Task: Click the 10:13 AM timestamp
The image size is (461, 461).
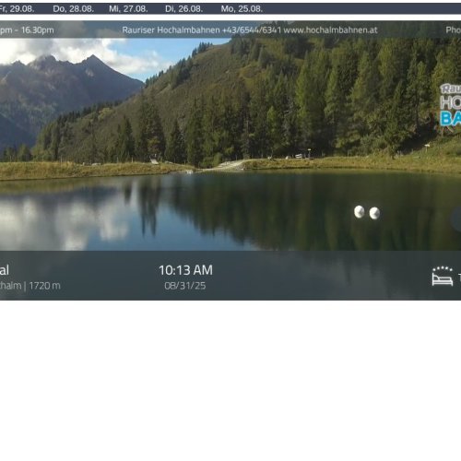Action: [185, 270]
